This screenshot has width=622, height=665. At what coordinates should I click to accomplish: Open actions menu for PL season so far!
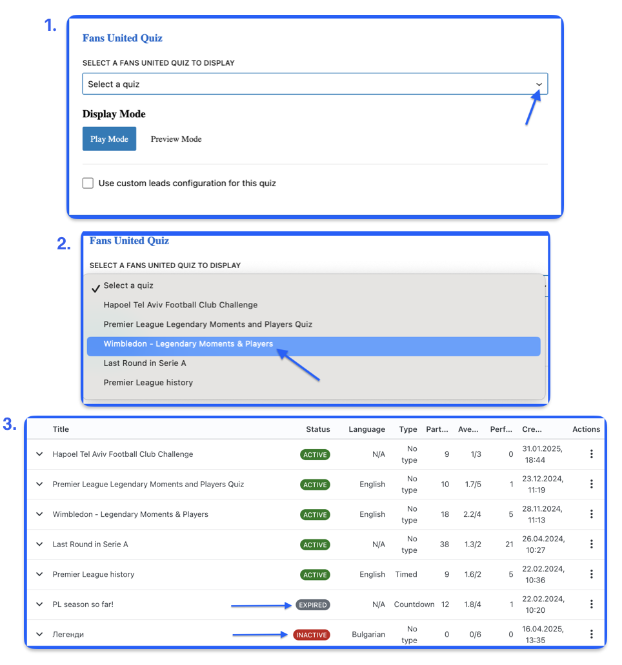tap(592, 604)
